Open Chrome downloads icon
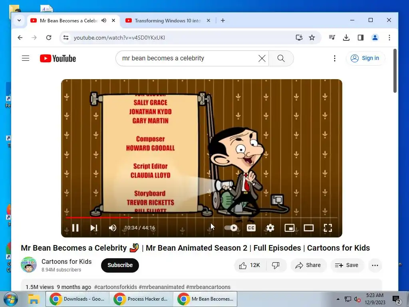The width and height of the screenshot is (409, 307). [x=346, y=38]
